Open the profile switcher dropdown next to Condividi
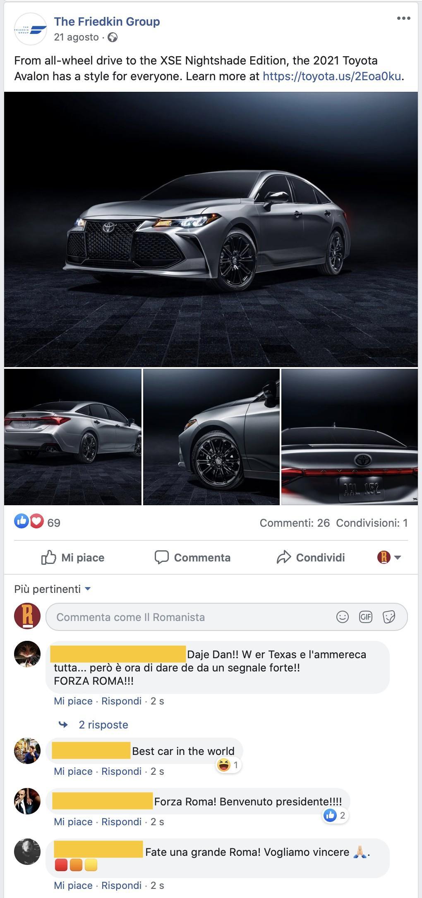The image size is (422, 898). [389, 557]
